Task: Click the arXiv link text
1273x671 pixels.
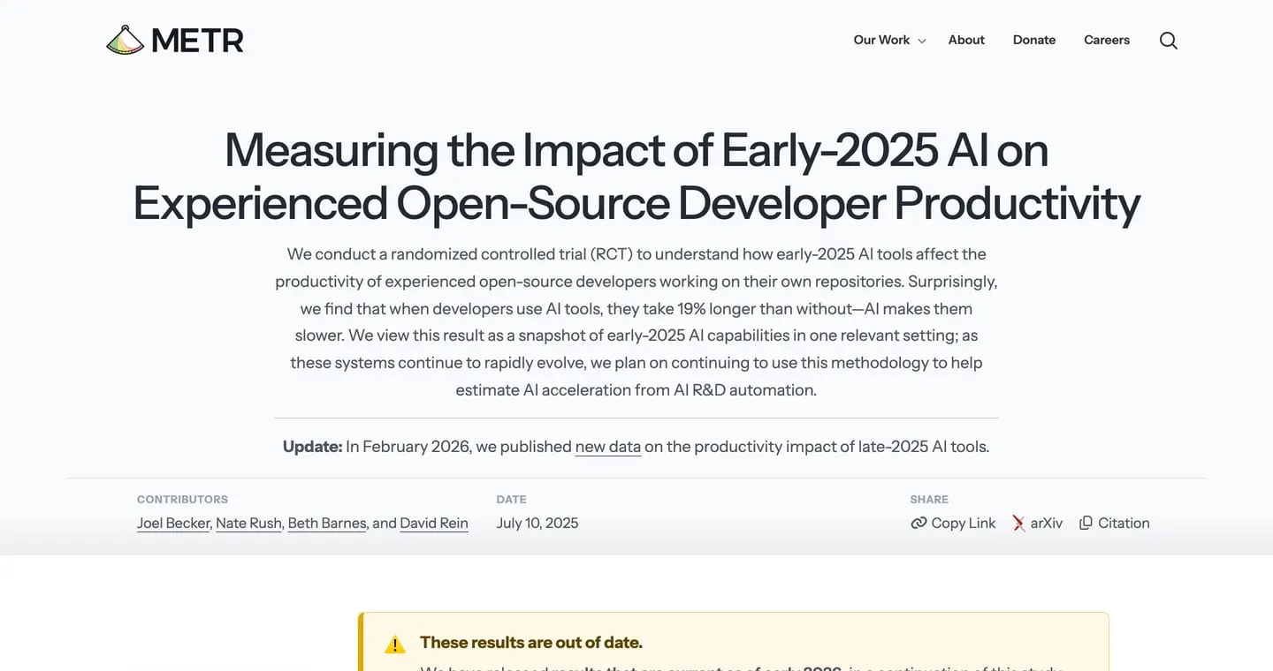Action: (1047, 523)
